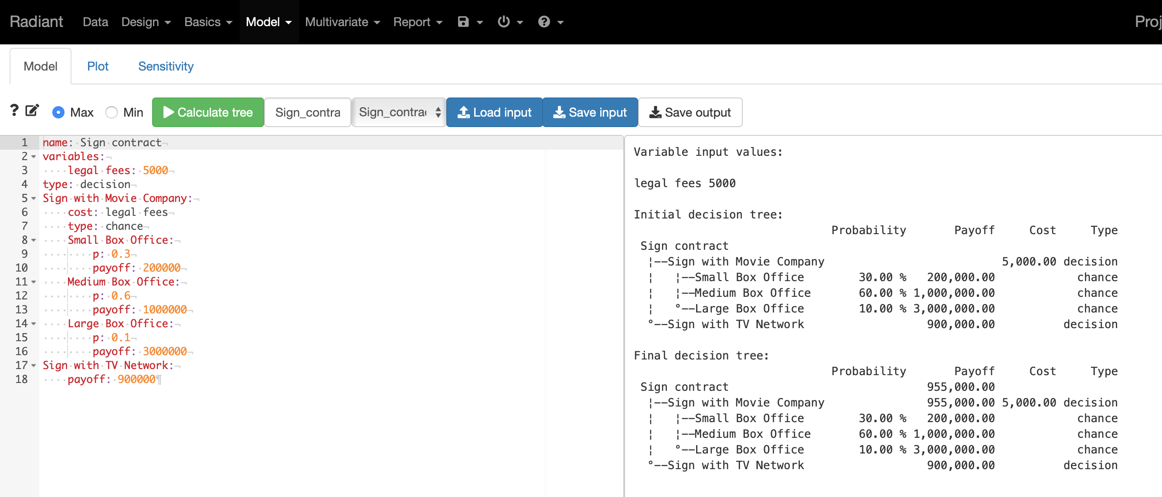Open the help question mark icon near Max
Image resolution: width=1162 pixels, height=497 pixels.
(x=14, y=111)
